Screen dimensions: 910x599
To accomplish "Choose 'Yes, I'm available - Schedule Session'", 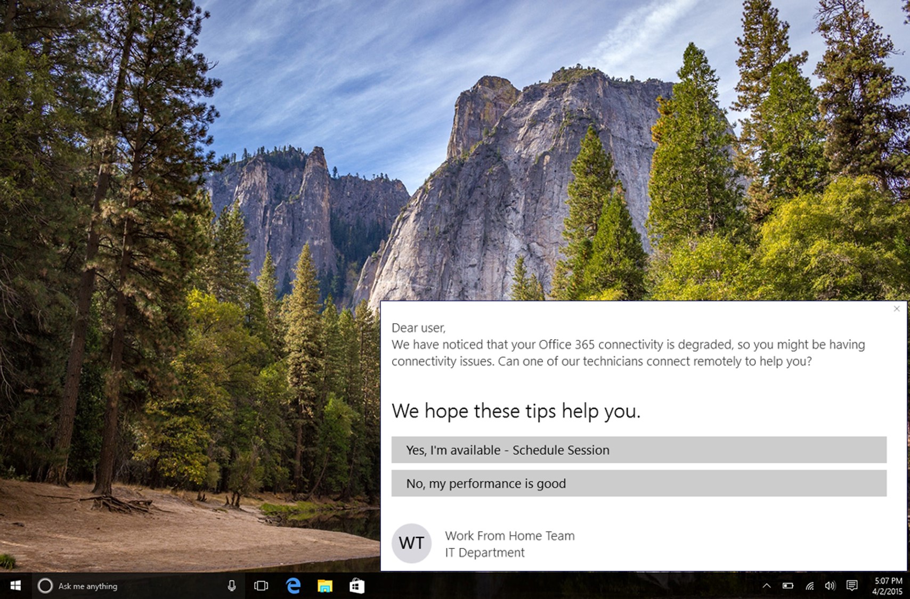I will (639, 450).
